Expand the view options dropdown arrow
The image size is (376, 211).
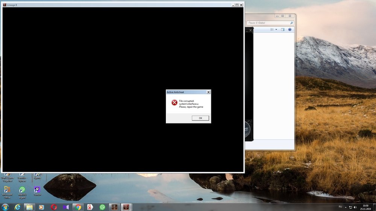click(x=276, y=29)
